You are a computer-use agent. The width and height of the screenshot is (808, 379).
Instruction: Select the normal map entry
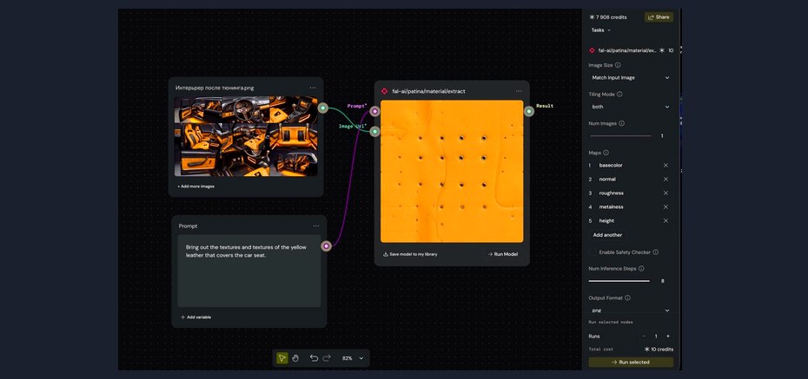[607, 179]
